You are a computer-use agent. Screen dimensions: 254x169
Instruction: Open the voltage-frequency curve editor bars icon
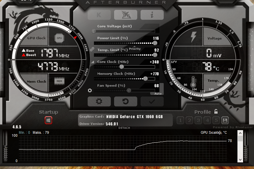[93, 62]
